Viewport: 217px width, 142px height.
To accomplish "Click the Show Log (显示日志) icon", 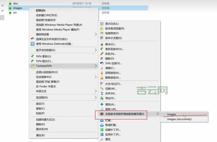I will coord(102,24).
